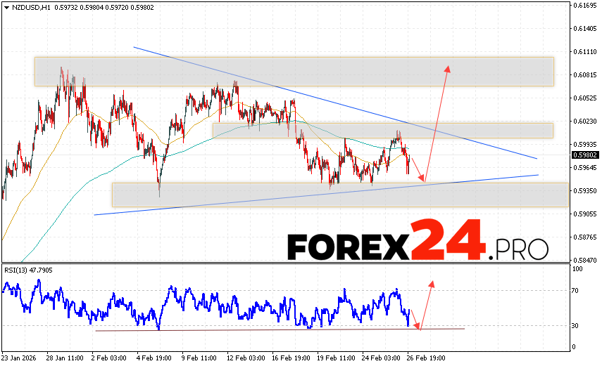This screenshot has width=602, height=366.
Task: Click the red upward forecast arrow head on the price chart
Action: click(447, 67)
